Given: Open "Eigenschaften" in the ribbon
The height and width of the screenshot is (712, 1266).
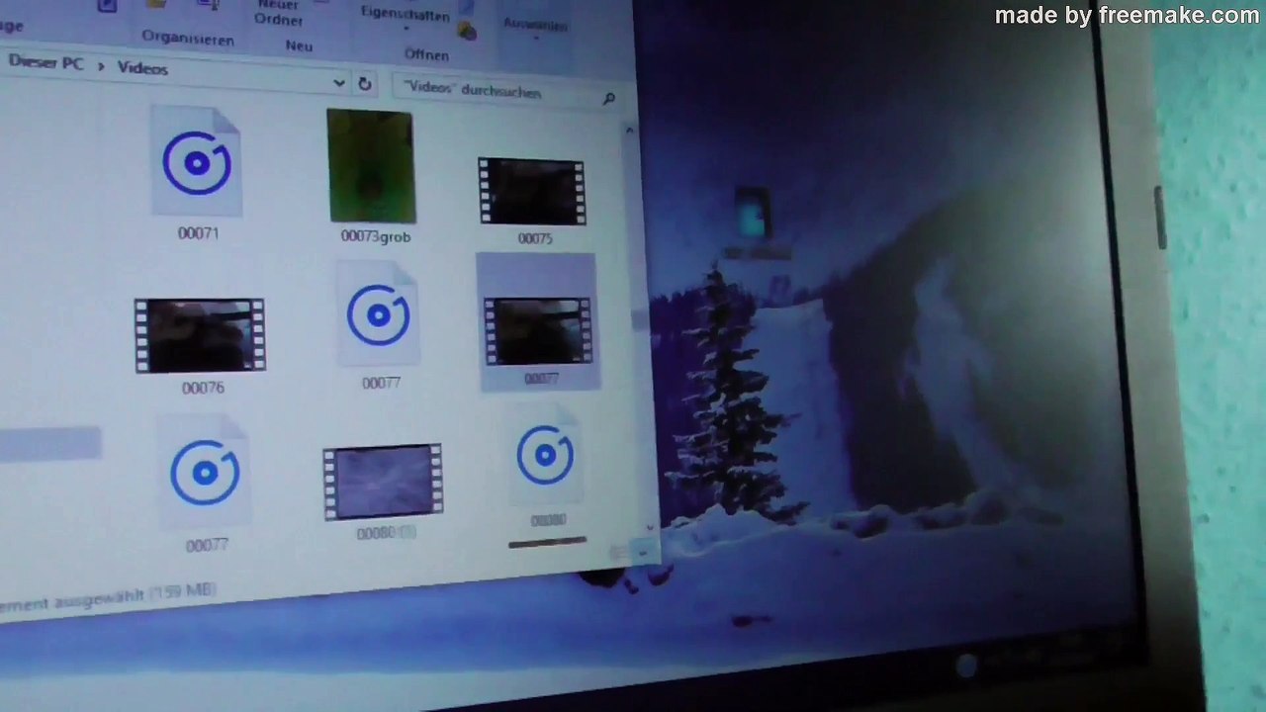Looking at the screenshot, I should 405,14.
